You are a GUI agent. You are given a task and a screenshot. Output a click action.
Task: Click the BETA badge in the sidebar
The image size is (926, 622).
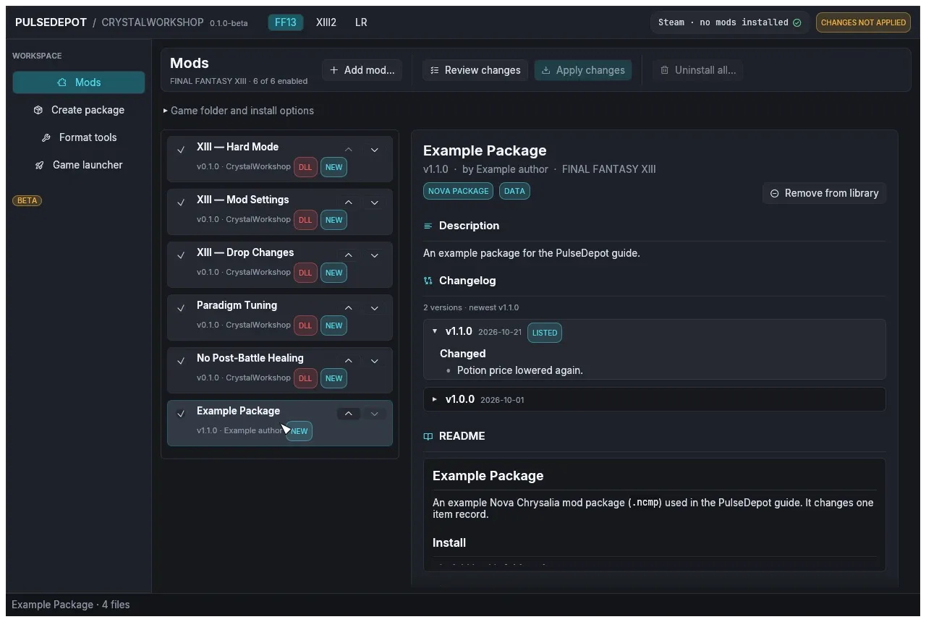tap(27, 200)
